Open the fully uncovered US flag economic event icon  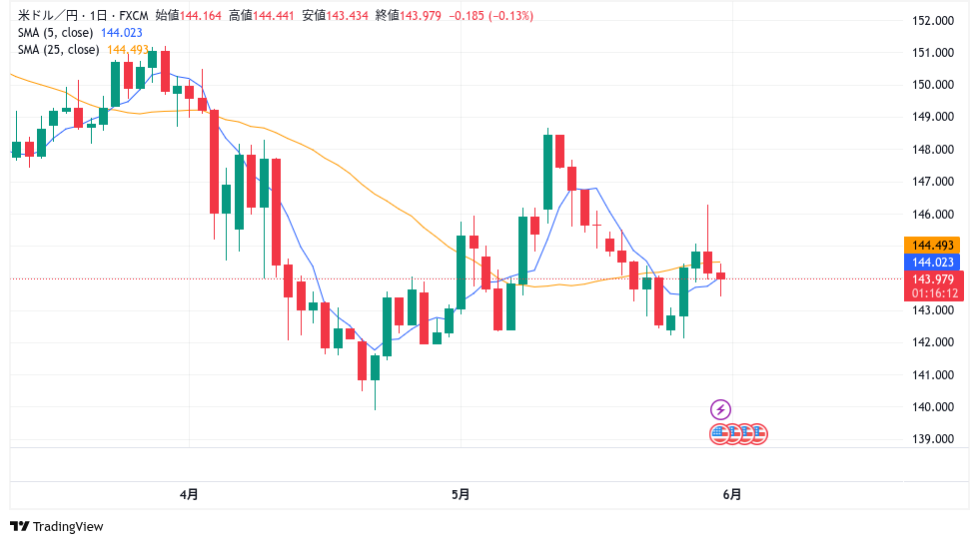click(720, 433)
